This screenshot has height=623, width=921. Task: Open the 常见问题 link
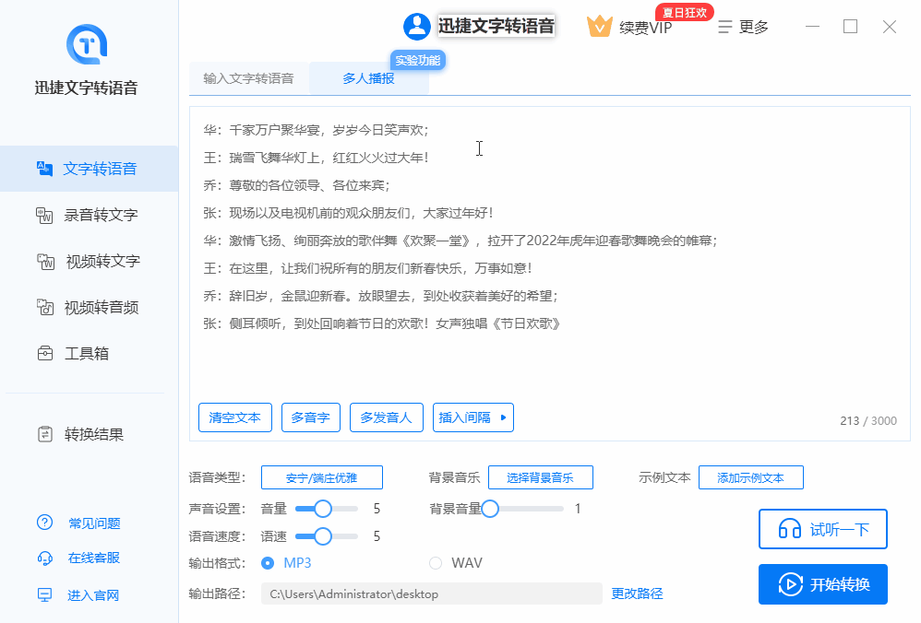(x=94, y=523)
